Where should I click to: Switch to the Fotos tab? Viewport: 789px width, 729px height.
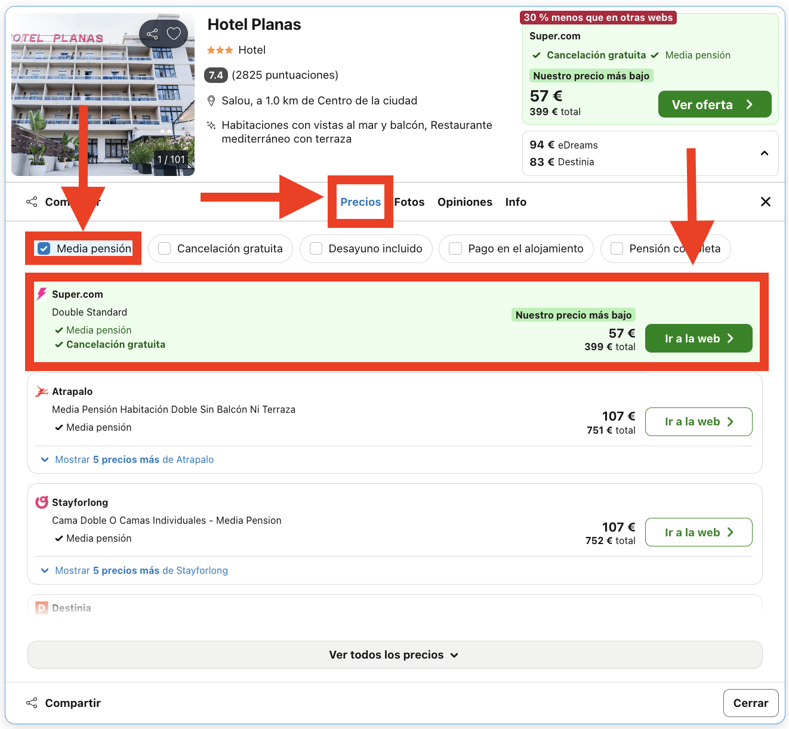click(409, 202)
